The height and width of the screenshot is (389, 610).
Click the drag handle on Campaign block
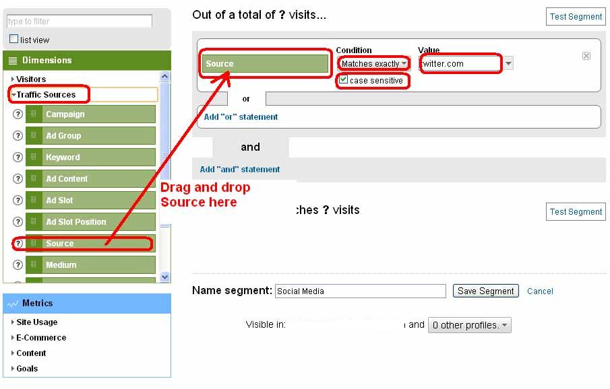[34, 114]
